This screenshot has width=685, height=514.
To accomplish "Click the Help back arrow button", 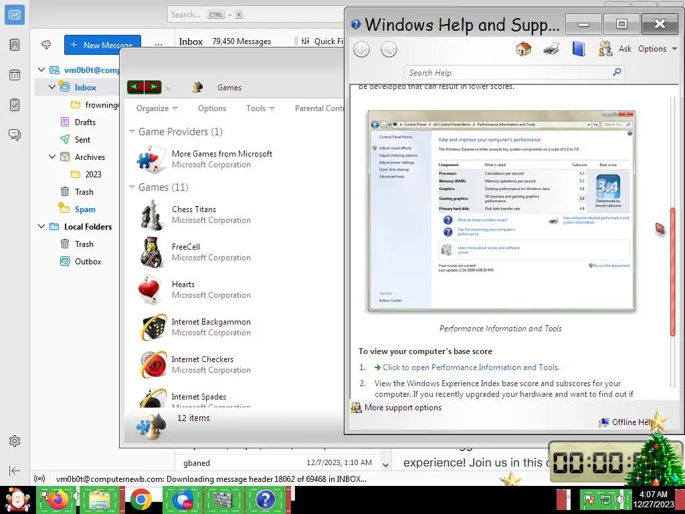I will (362, 49).
